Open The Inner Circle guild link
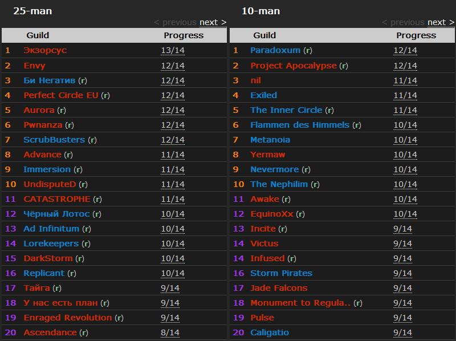 pyautogui.click(x=286, y=110)
